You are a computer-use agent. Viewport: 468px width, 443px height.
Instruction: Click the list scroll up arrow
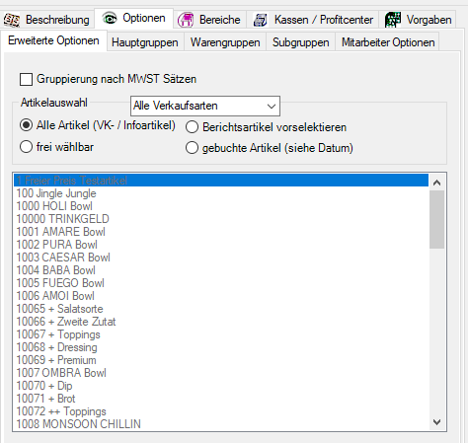tap(436, 183)
